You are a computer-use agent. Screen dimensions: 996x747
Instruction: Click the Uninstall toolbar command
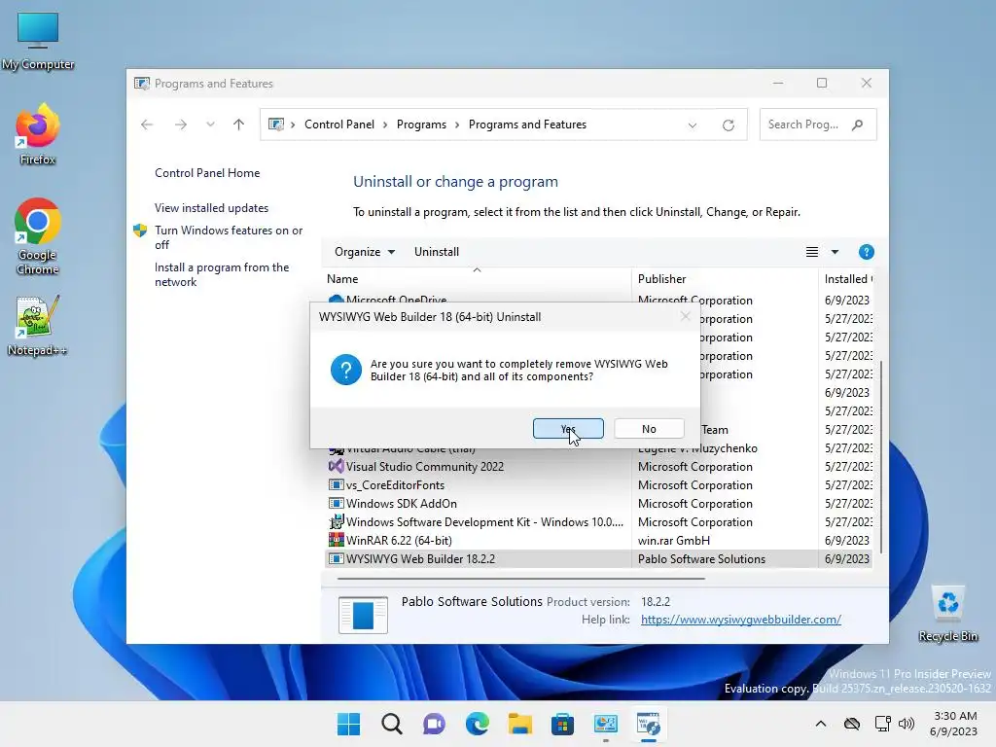[437, 252]
